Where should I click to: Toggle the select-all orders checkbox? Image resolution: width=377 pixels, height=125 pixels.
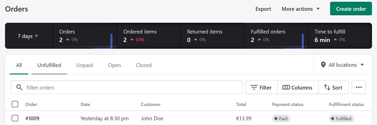(15, 104)
